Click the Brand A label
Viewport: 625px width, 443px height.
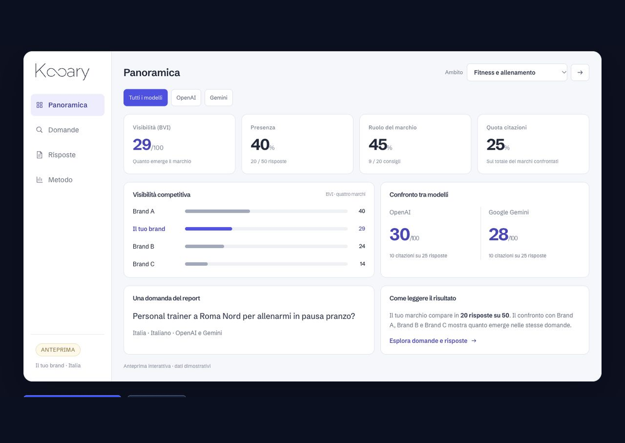point(144,212)
